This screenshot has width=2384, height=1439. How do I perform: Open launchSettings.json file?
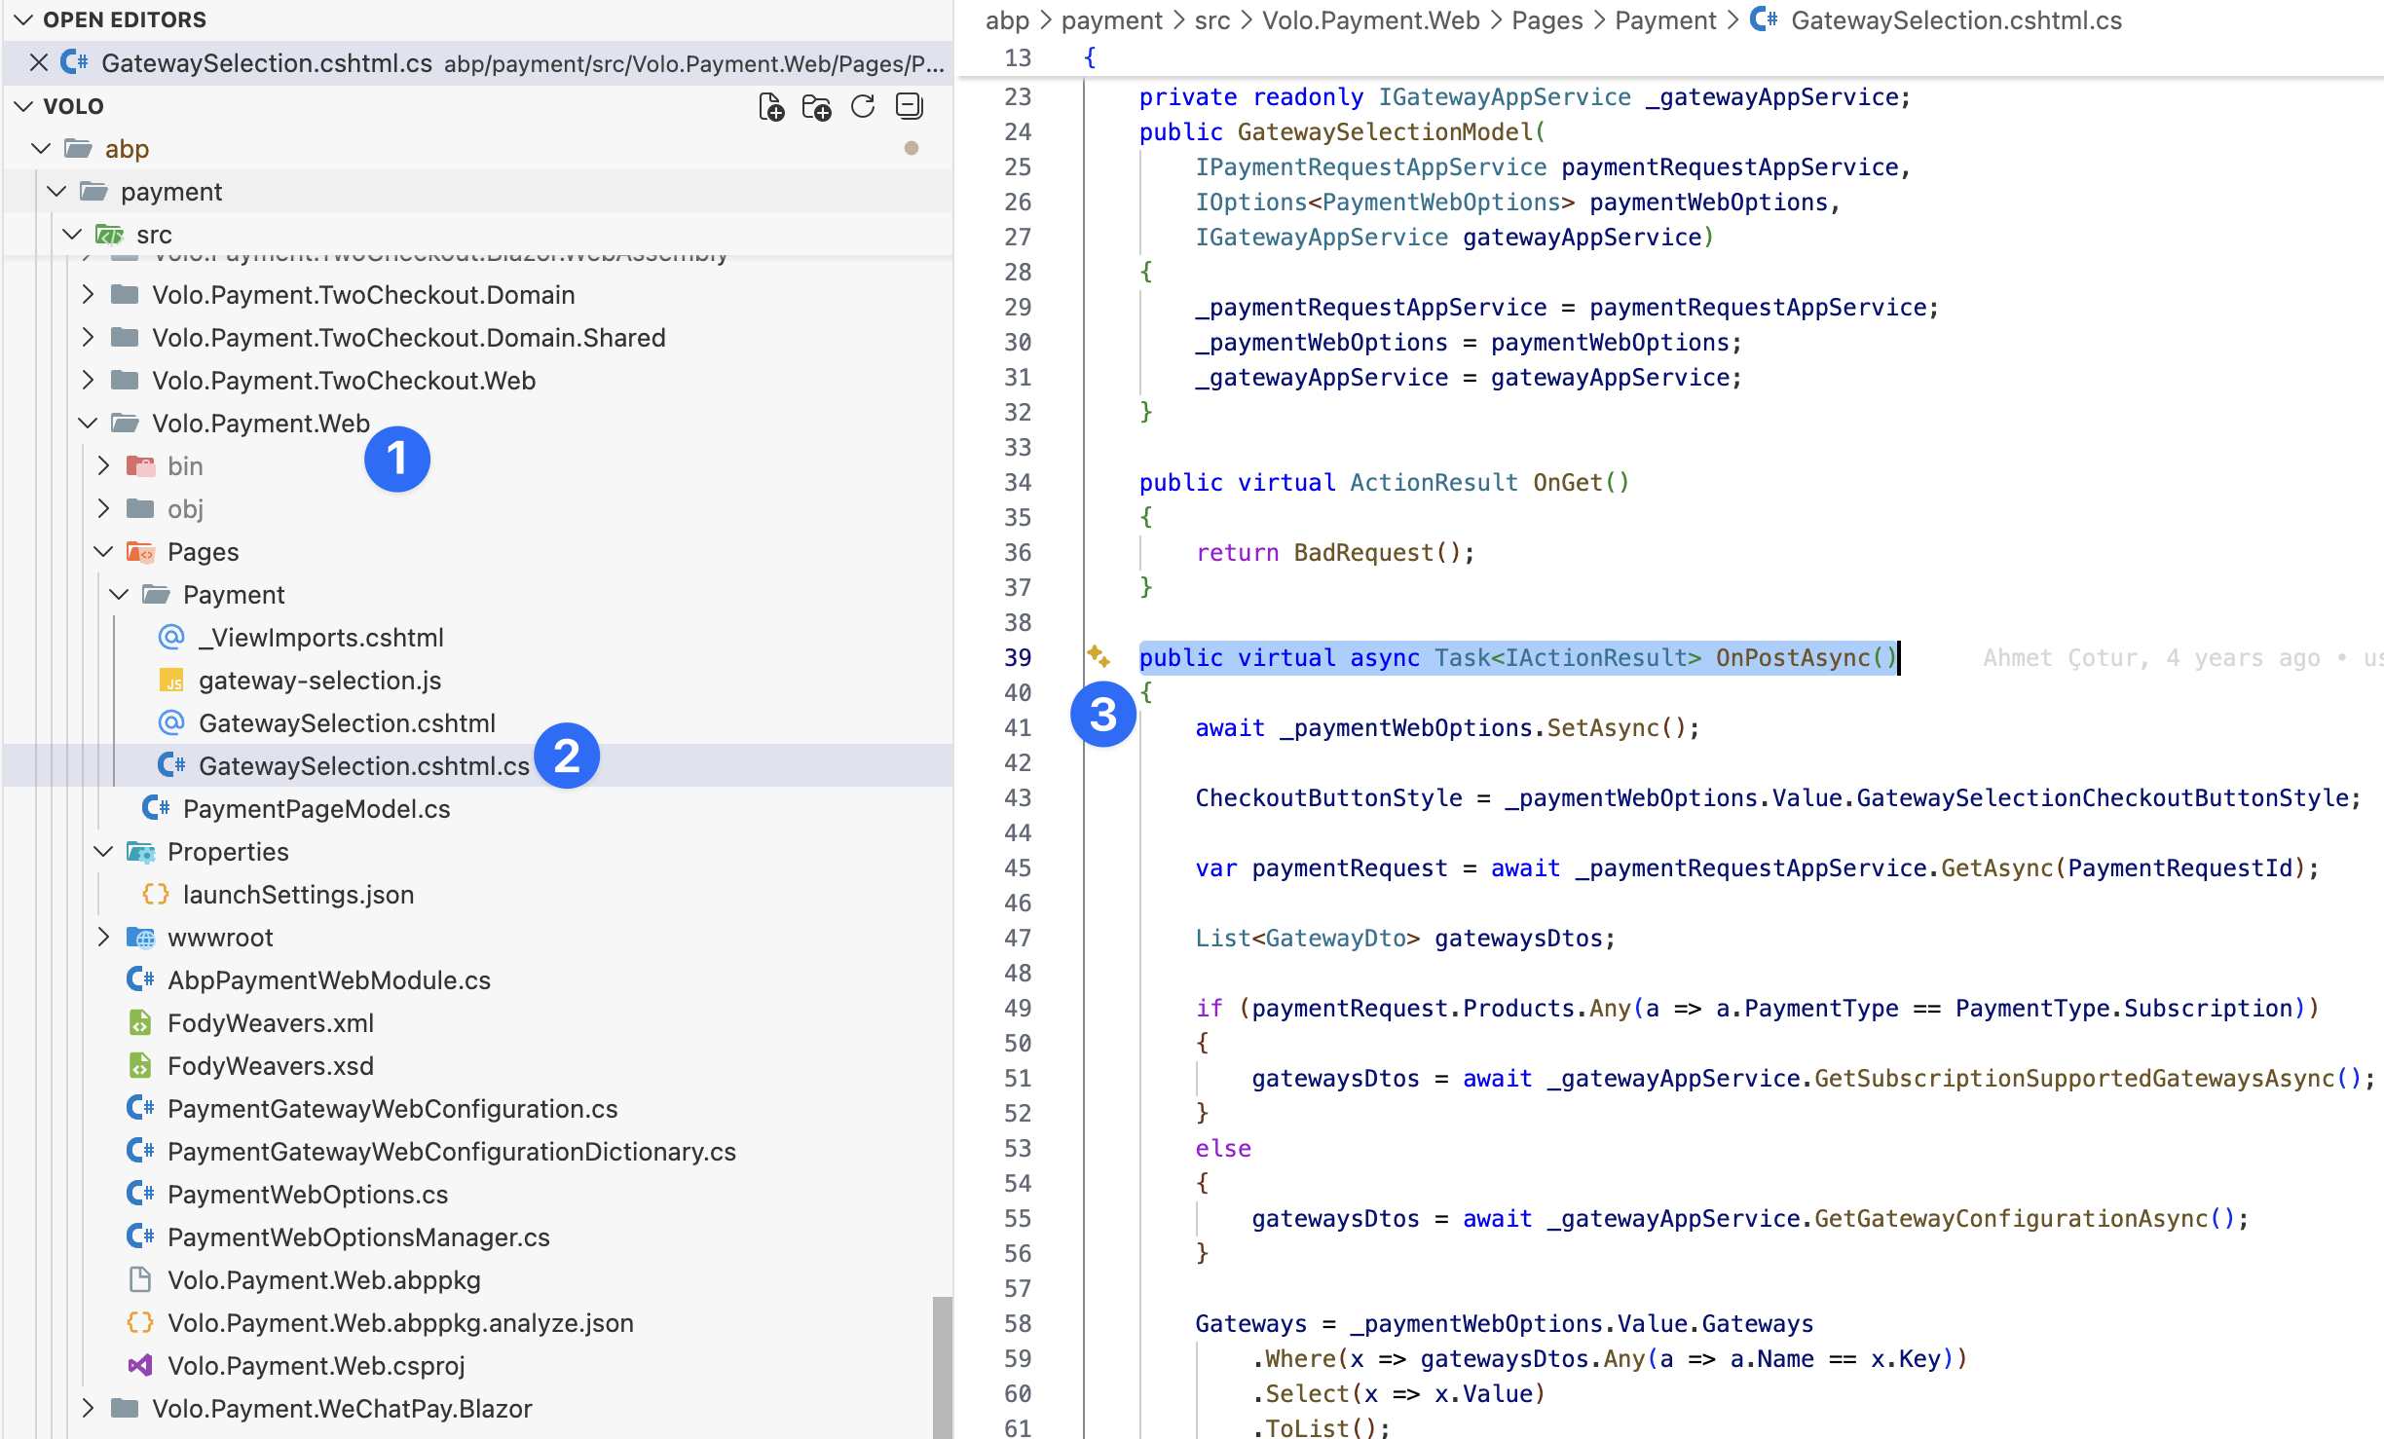298,894
